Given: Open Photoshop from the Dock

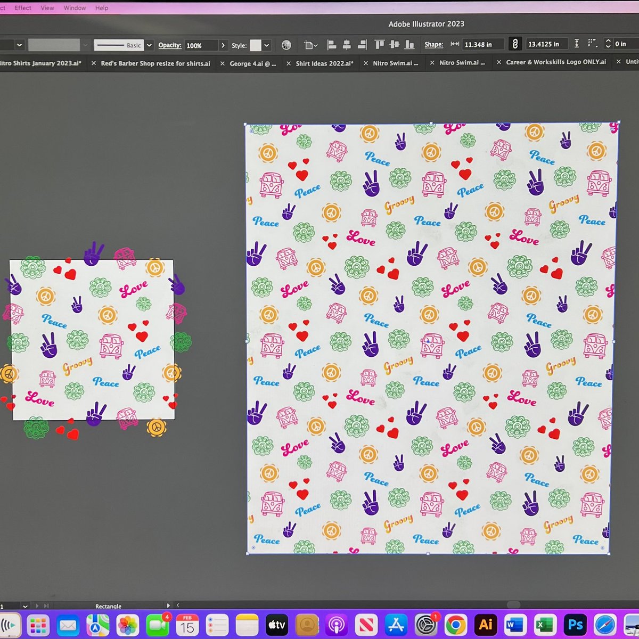Looking at the screenshot, I should pyautogui.click(x=575, y=625).
